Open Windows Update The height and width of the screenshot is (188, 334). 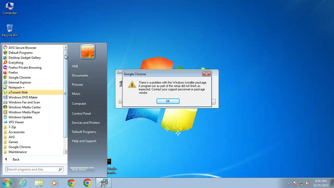33,117
